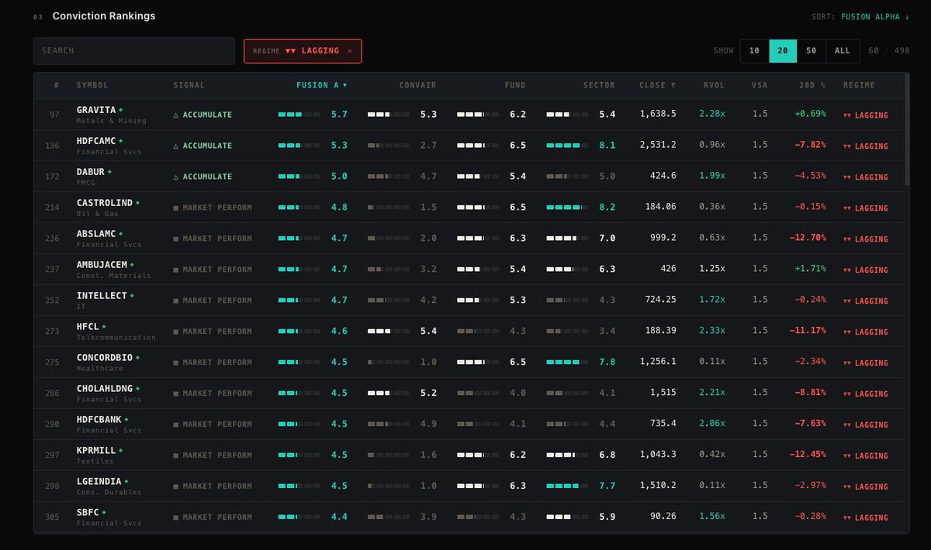Click CASTROLIND's Market Perform square icon

pos(176,208)
